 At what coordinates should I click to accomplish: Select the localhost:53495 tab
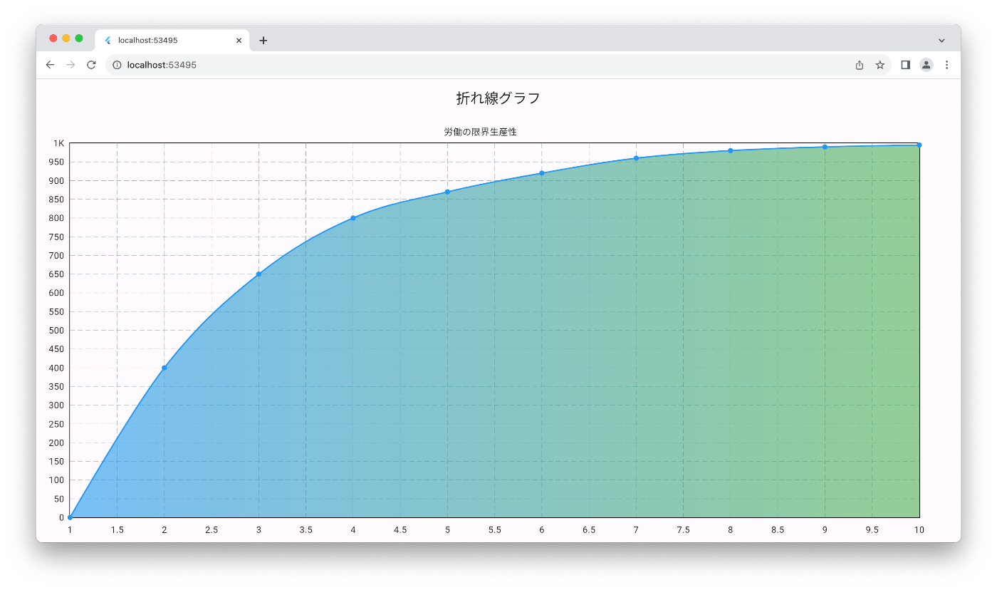[172, 41]
